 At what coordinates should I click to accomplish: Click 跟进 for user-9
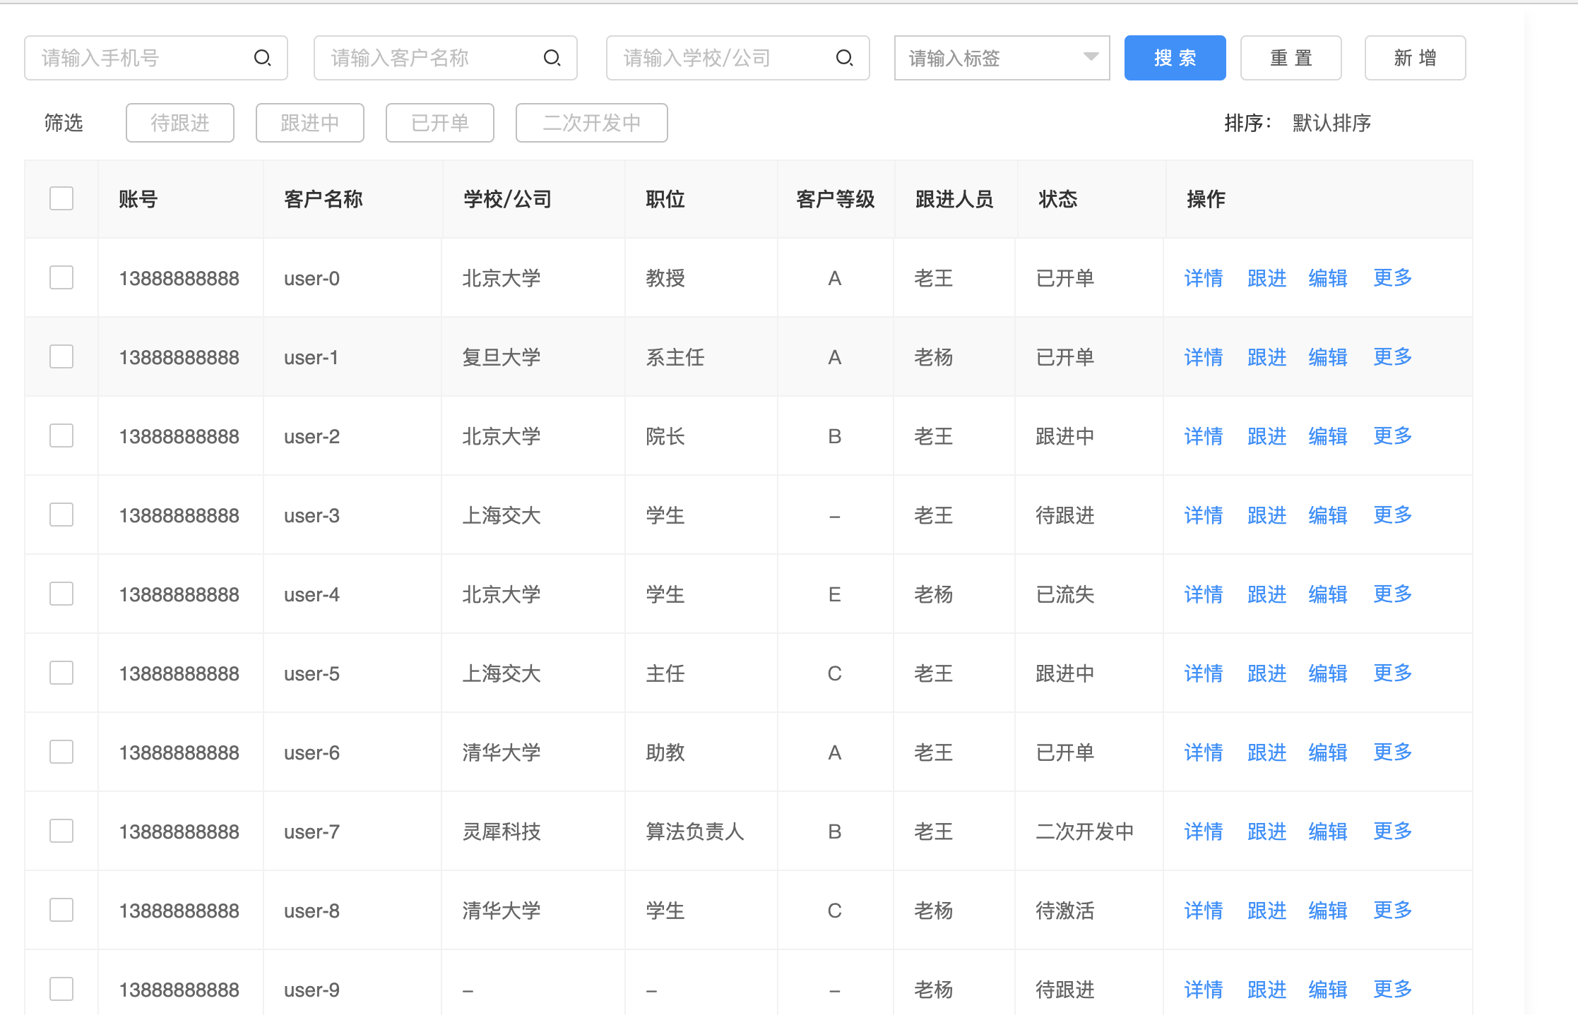pos(1266,990)
